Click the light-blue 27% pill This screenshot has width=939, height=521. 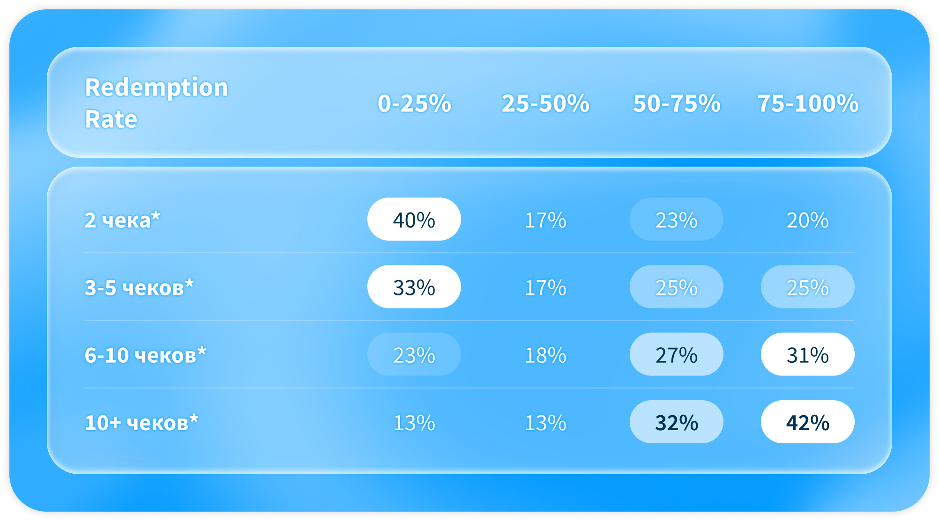coord(677,354)
